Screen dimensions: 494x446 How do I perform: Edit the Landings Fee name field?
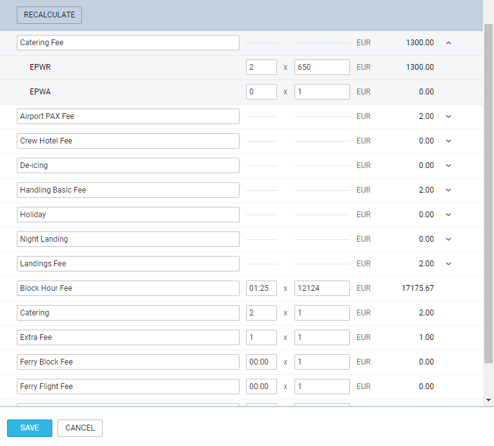pos(128,264)
